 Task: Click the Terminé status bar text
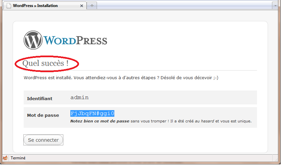coord(18,158)
